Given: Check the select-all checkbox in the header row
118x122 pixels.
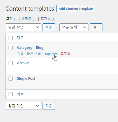Looking at the screenshot, I should tap(11, 38).
